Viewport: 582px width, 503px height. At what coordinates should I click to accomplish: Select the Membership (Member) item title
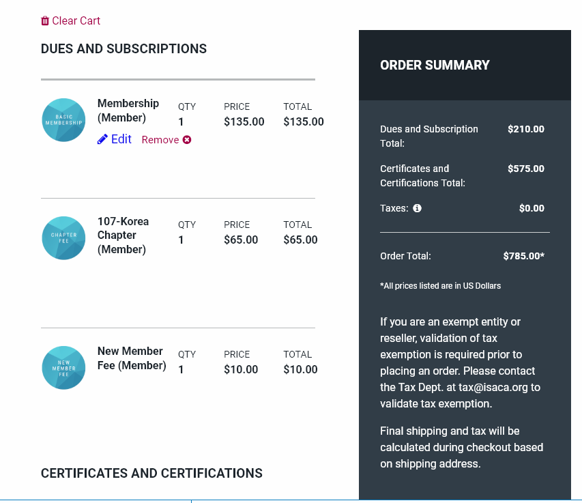[x=128, y=111]
